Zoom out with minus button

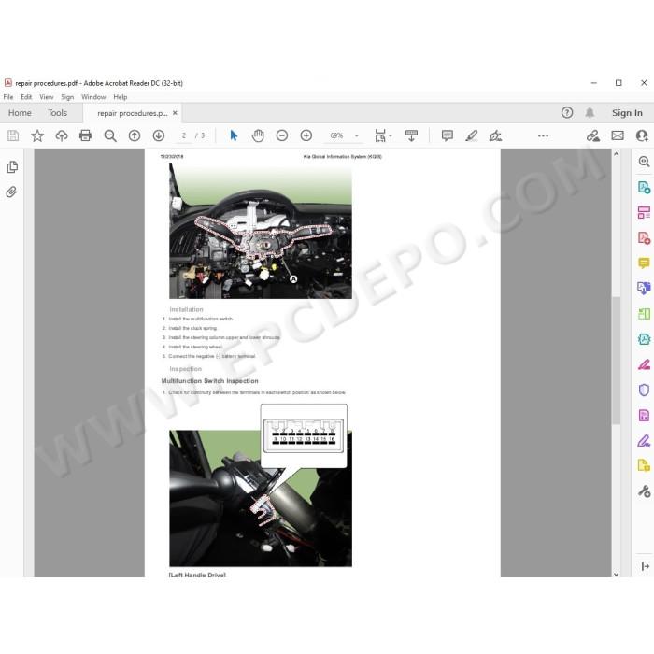[282, 135]
